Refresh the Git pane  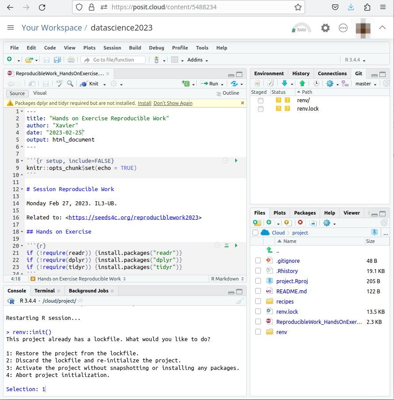[x=386, y=84]
